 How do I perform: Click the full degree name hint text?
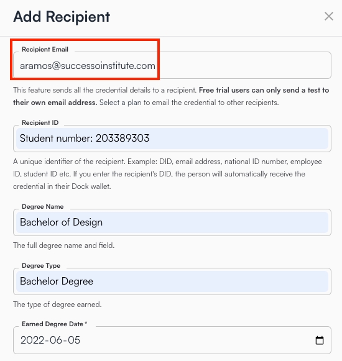[64, 245]
